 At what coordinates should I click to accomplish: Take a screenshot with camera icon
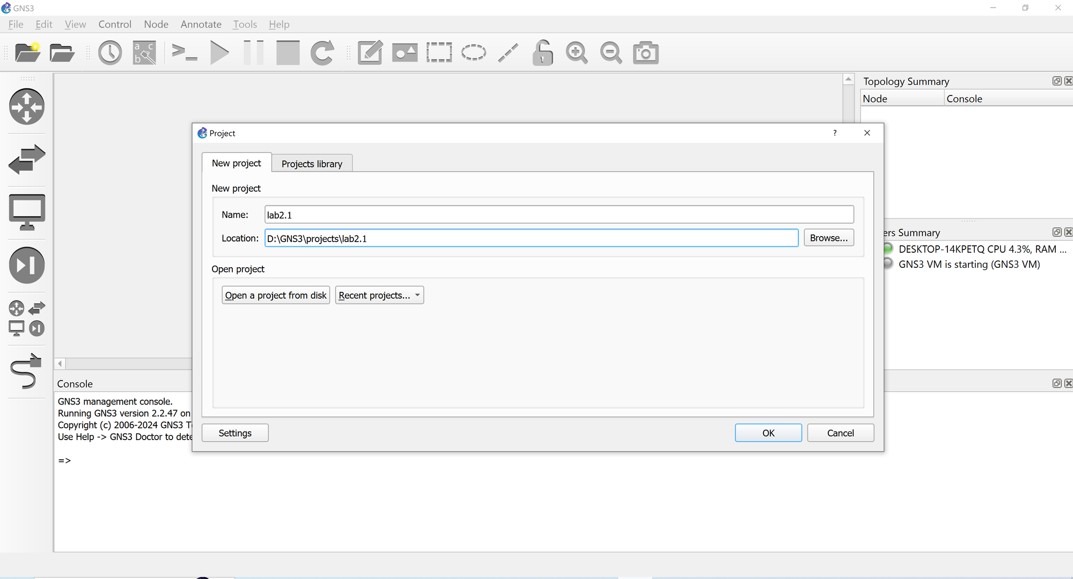(645, 53)
